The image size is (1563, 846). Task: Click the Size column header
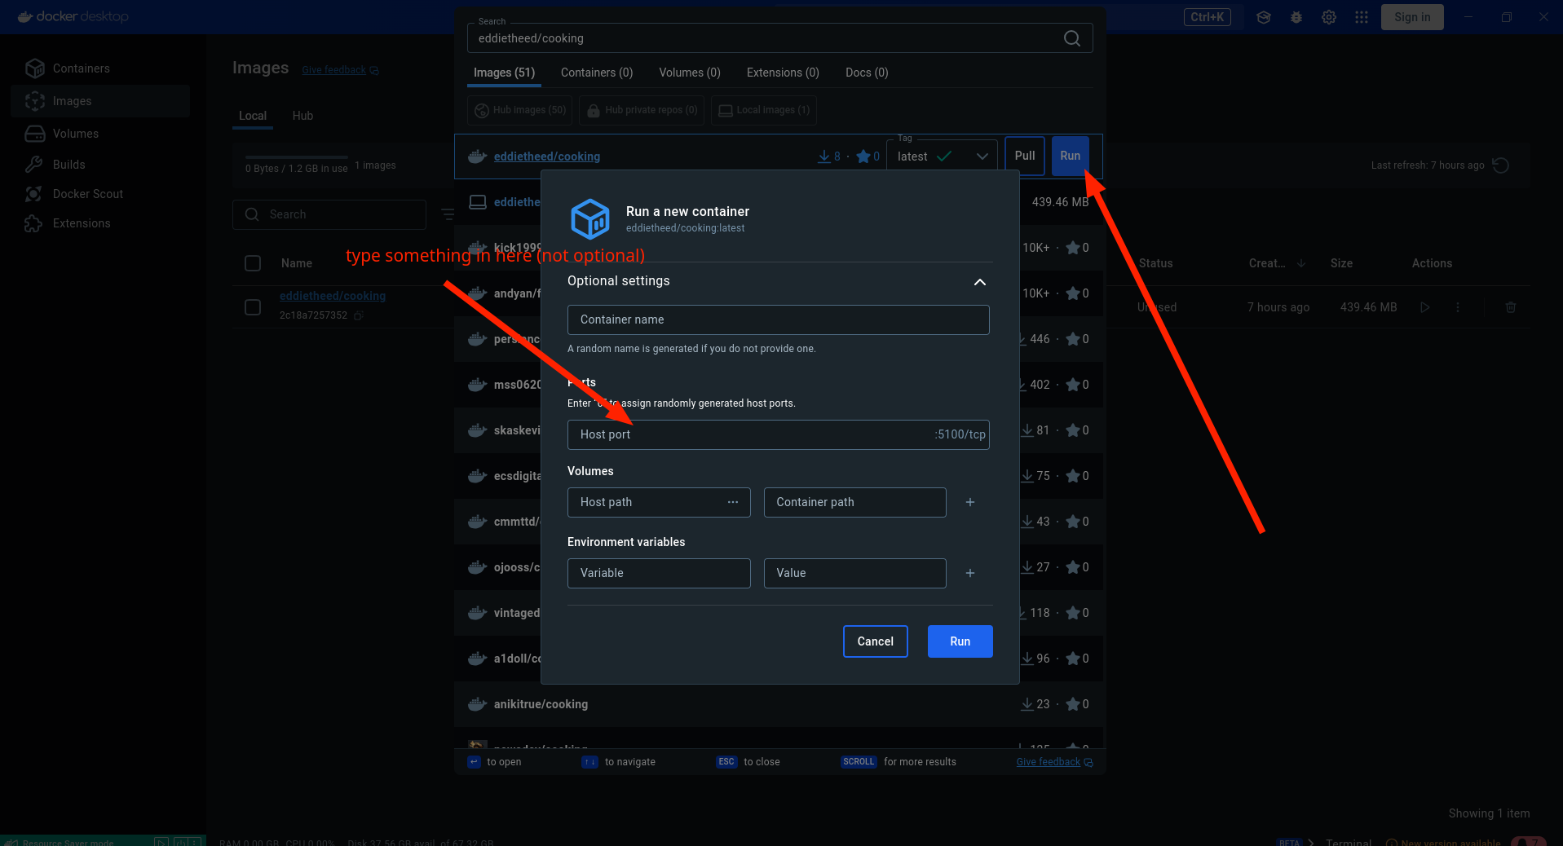coord(1341,263)
